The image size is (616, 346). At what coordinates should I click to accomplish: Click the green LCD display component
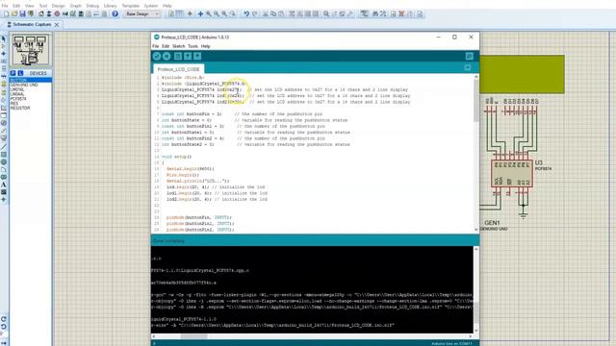(522, 74)
